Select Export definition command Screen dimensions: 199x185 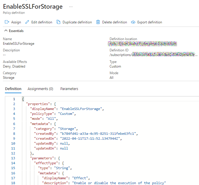click(150, 22)
